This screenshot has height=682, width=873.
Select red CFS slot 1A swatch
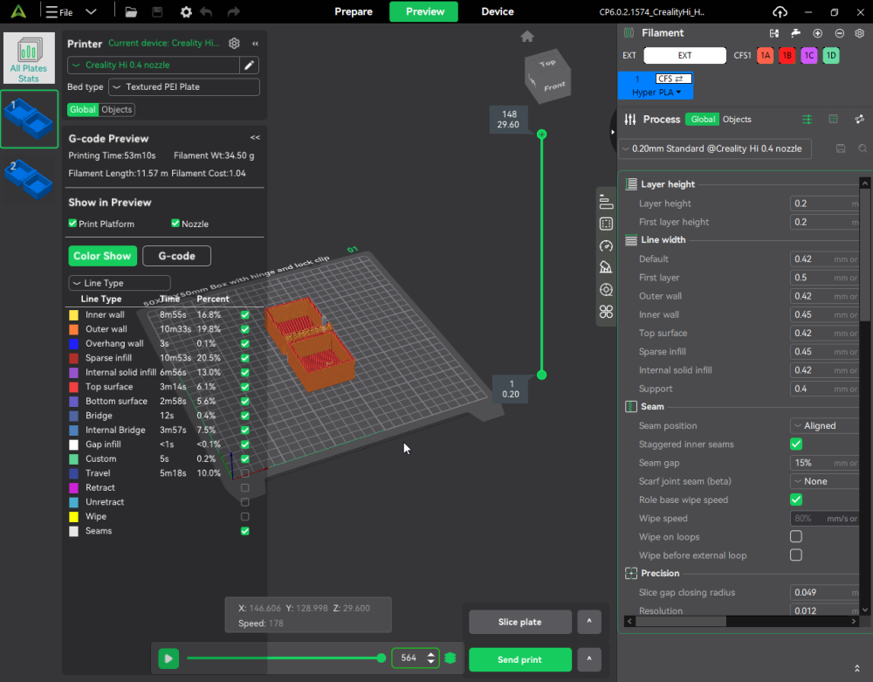[x=766, y=56]
